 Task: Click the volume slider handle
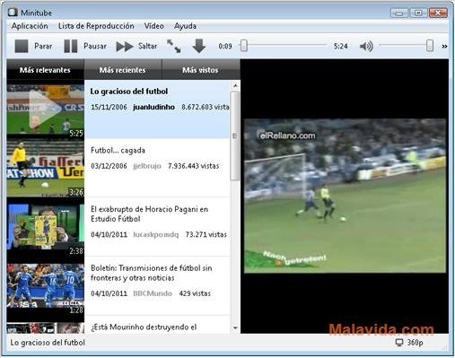tap(430, 46)
